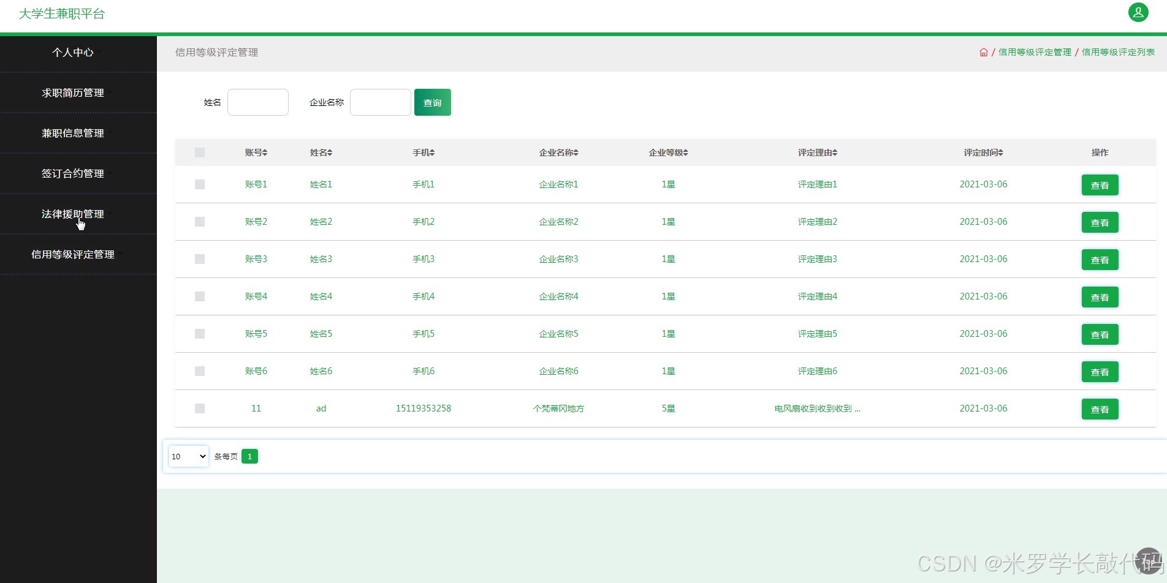Sort by 账号 column header
Image resolution: width=1167 pixels, height=583 pixels.
pos(256,152)
